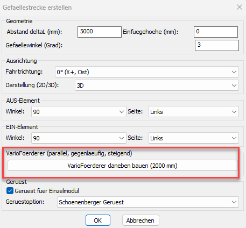Click the Geruestoption label
The height and width of the screenshot is (228, 246).
[25, 202]
